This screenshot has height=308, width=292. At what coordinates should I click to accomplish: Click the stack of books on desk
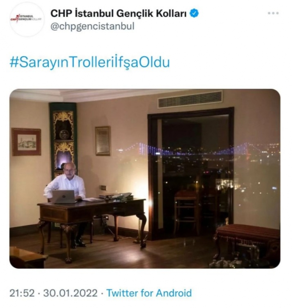pos(116,196)
